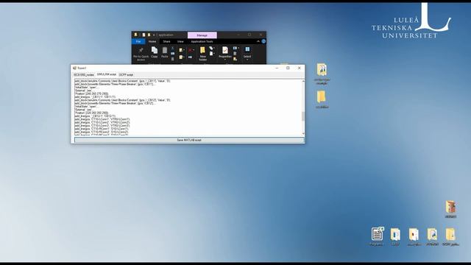This screenshot has height=265, width=471.
Task: Click the Move to icon in Explorer ribbon
Action: (180, 50)
